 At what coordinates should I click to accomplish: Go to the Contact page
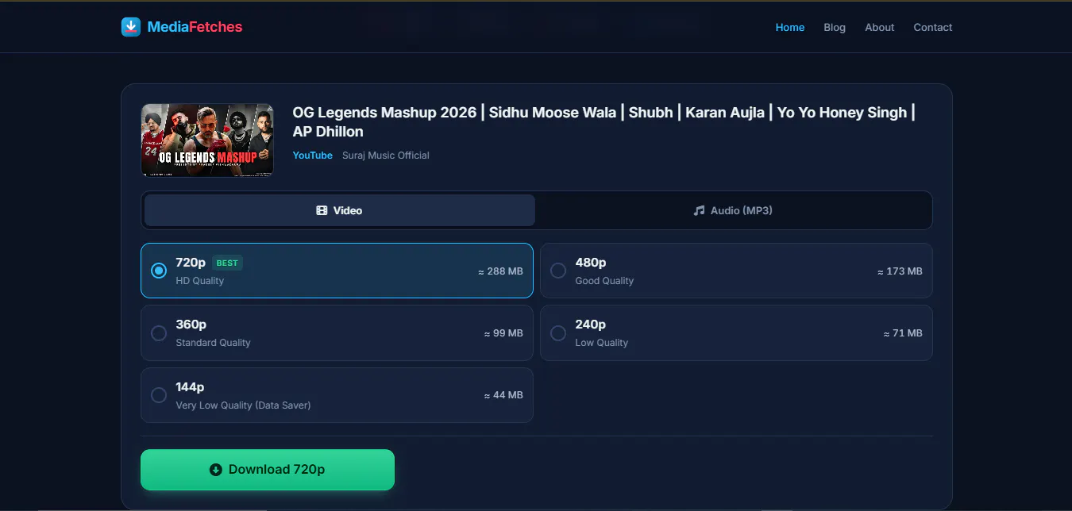[933, 27]
